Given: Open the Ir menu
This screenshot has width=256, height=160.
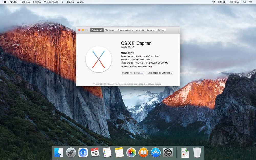Looking at the screenshot, I should [62, 2].
